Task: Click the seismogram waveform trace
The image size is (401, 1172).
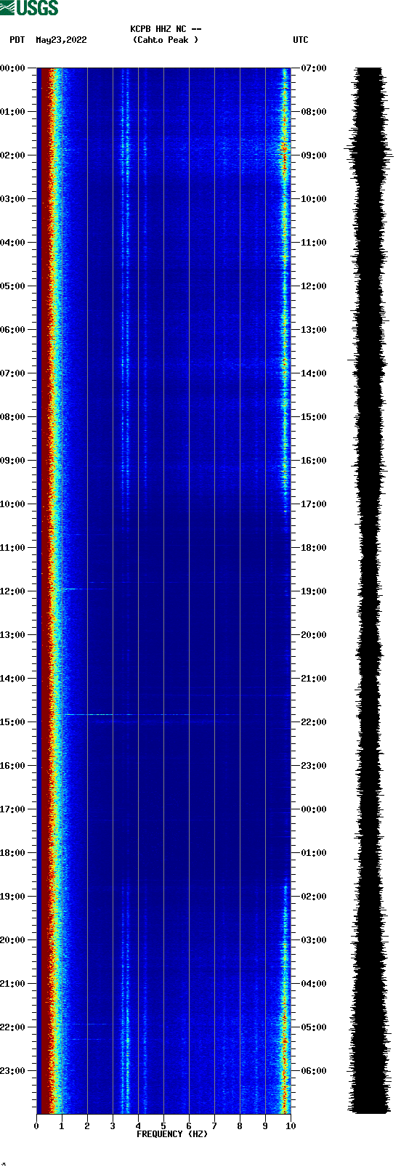Action: point(368,591)
